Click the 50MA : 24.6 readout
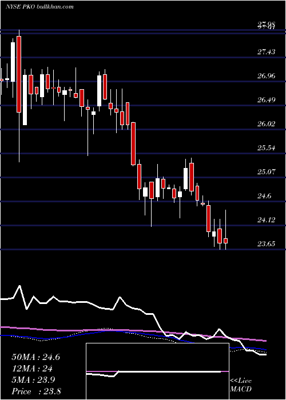286x400 pixels. (35, 357)
